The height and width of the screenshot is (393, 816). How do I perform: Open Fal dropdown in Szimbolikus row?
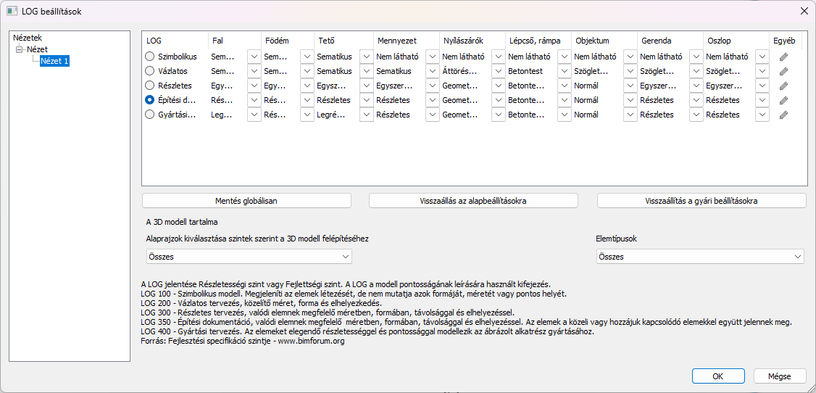pyautogui.click(x=254, y=57)
